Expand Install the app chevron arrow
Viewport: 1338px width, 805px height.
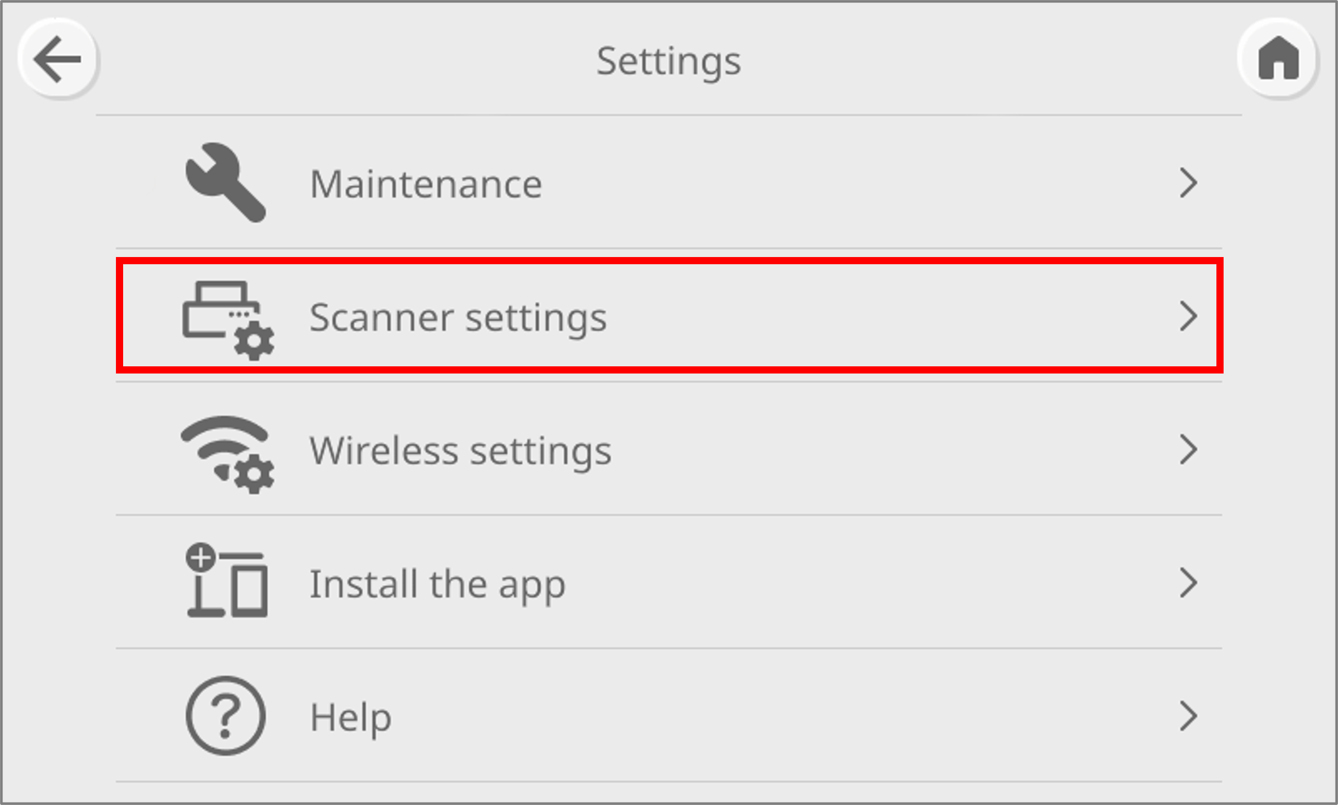tap(1188, 583)
